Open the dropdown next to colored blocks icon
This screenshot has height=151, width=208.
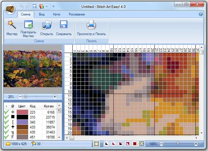47,6
